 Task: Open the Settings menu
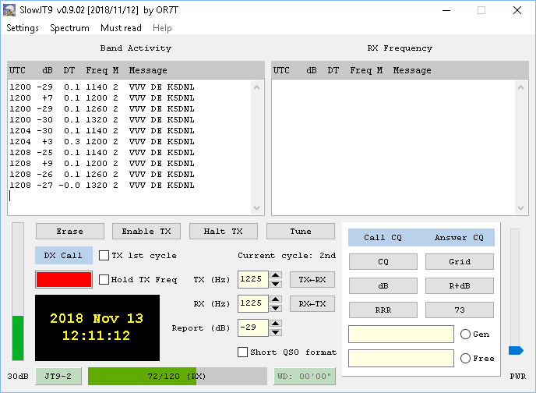point(23,28)
